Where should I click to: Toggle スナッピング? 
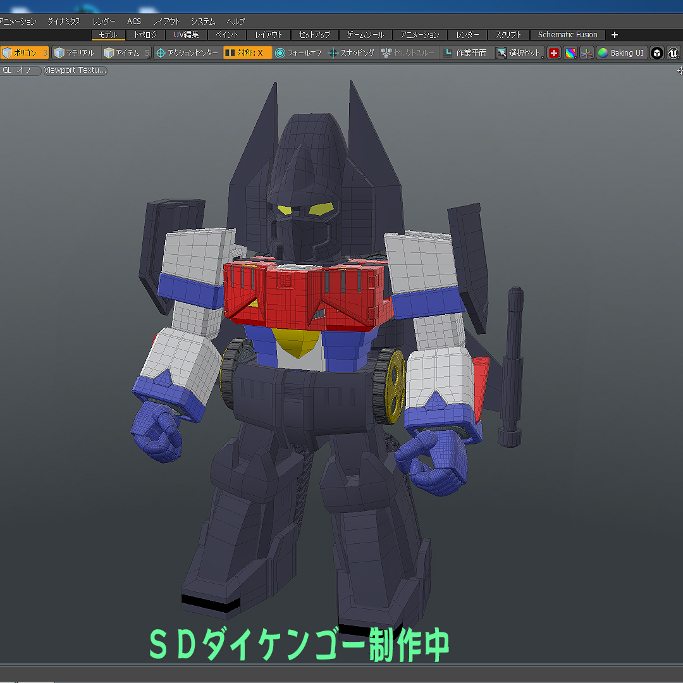pyautogui.click(x=352, y=52)
